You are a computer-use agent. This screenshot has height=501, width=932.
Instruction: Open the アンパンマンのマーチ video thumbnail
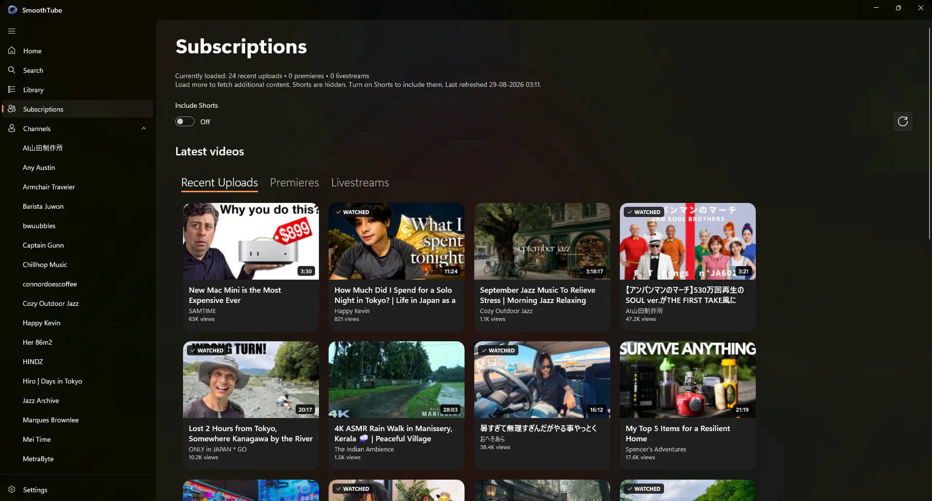coord(688,241)
